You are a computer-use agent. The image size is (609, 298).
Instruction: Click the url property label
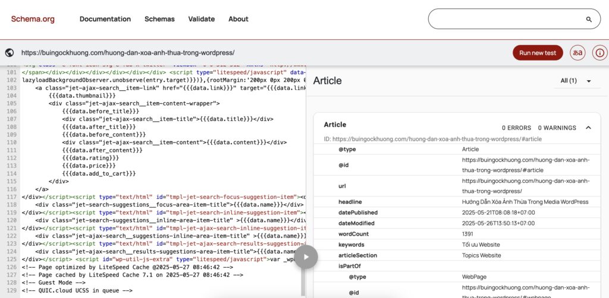[x=342, y=186]
